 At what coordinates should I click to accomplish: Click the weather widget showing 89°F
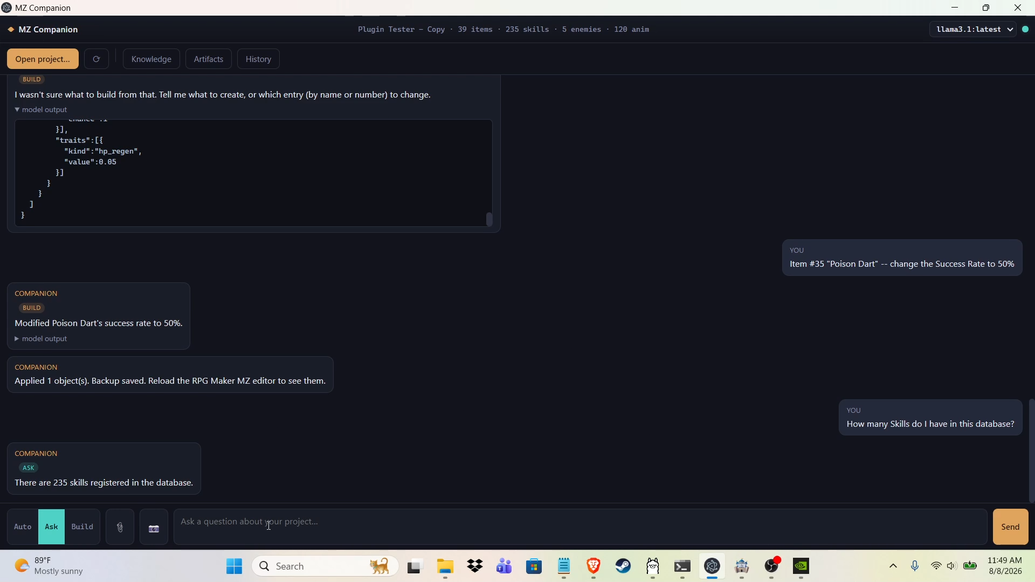(x=49, y=566)
